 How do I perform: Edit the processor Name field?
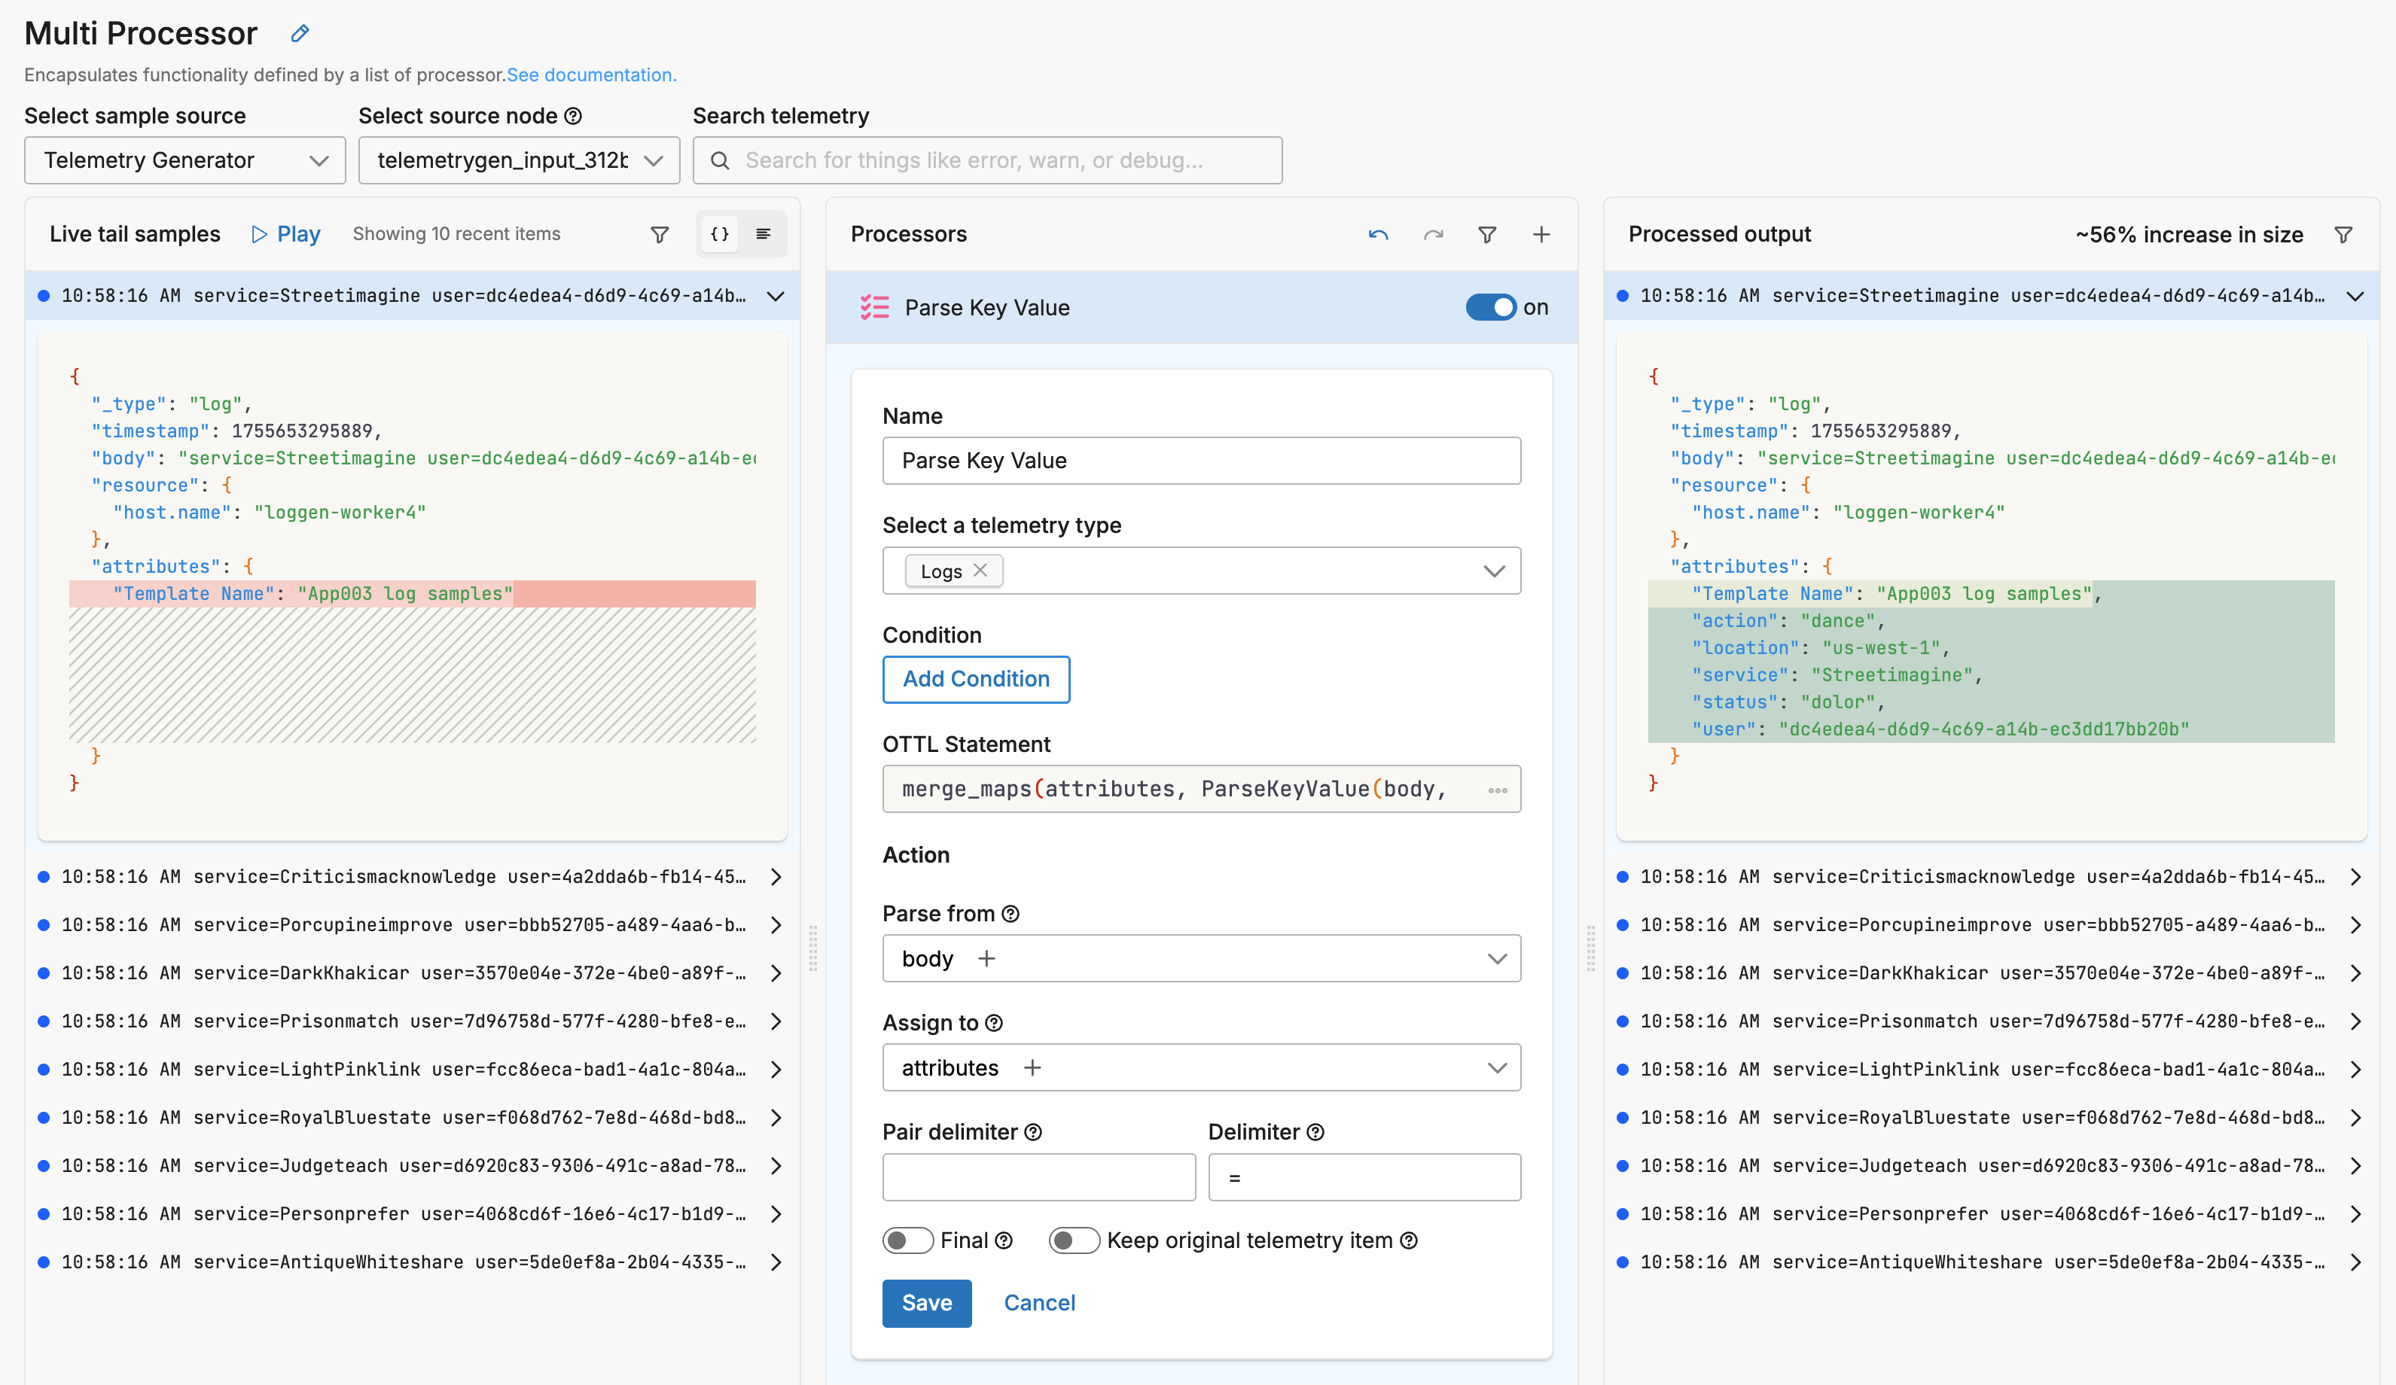[1201, 460]
